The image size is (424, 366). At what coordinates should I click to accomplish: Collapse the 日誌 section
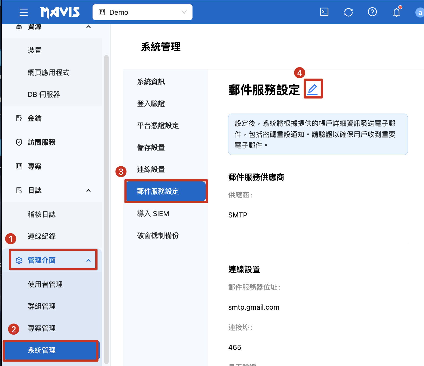coord(88,190)
